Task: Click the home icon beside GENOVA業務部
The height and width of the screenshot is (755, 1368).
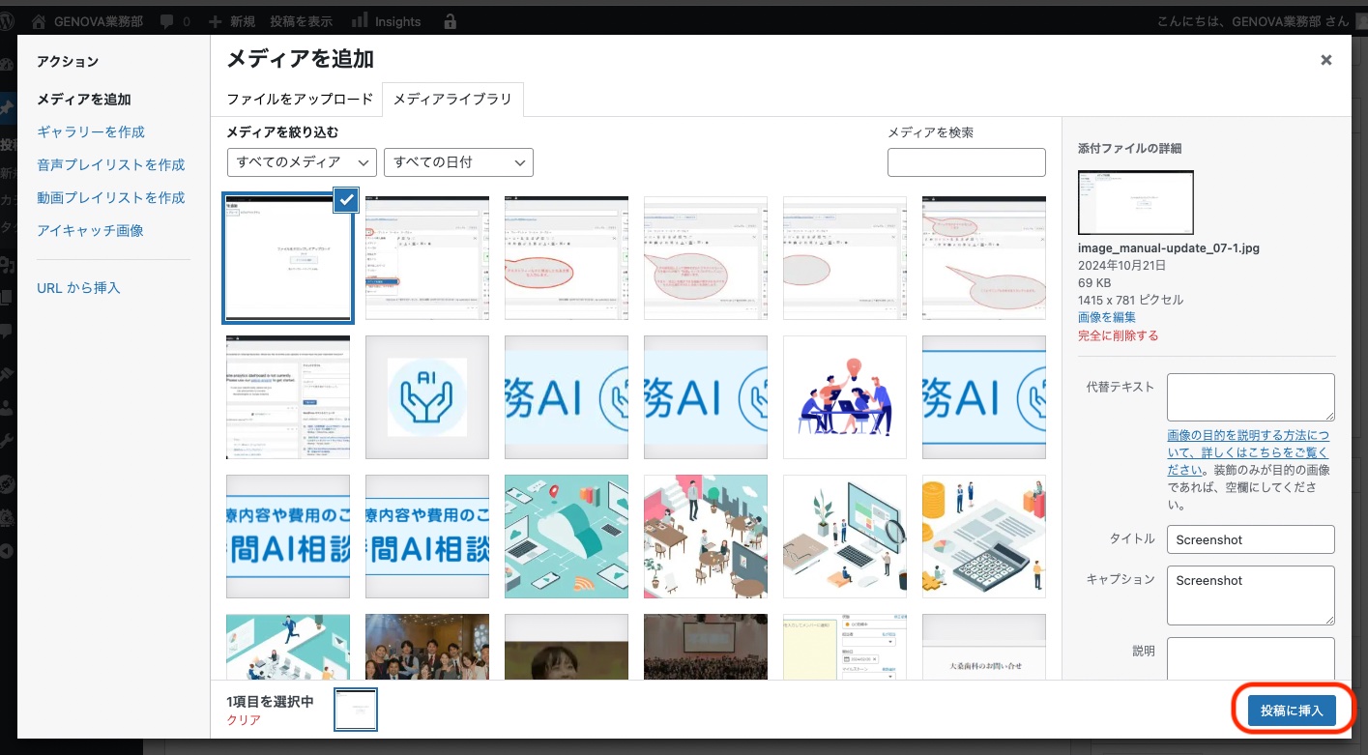Action: point(39,20)
